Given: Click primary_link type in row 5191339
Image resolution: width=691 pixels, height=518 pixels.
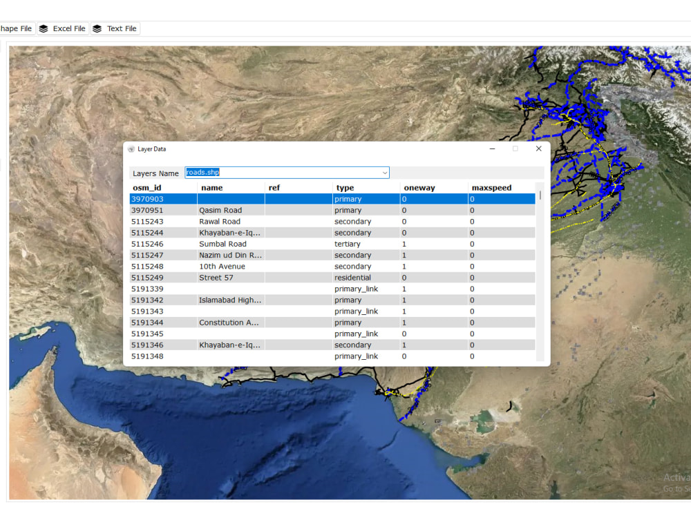Looking at the screenshot, I should coord(366,289).
